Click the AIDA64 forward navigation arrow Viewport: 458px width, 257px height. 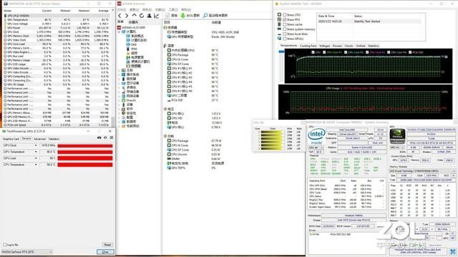(127, 16)
